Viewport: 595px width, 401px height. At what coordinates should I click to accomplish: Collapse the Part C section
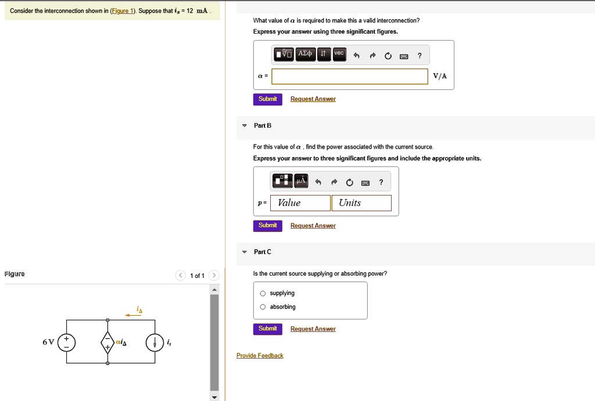pos(244,252)
